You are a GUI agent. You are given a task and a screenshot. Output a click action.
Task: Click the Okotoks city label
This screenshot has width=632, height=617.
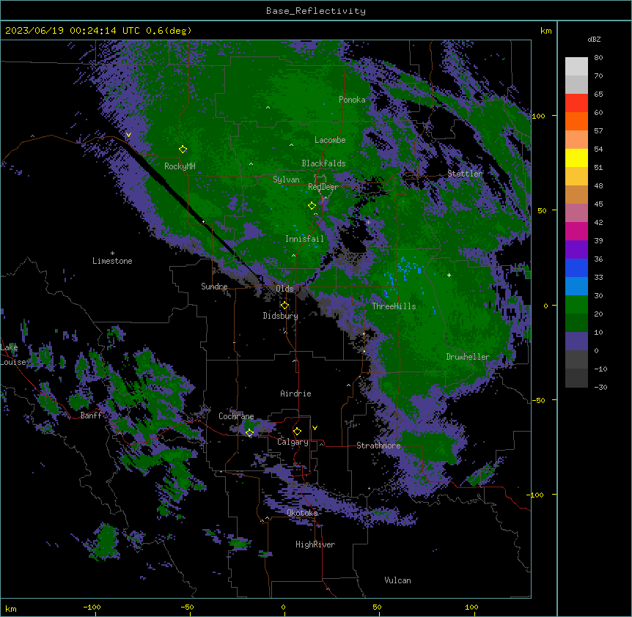click(x=302, y=513)
